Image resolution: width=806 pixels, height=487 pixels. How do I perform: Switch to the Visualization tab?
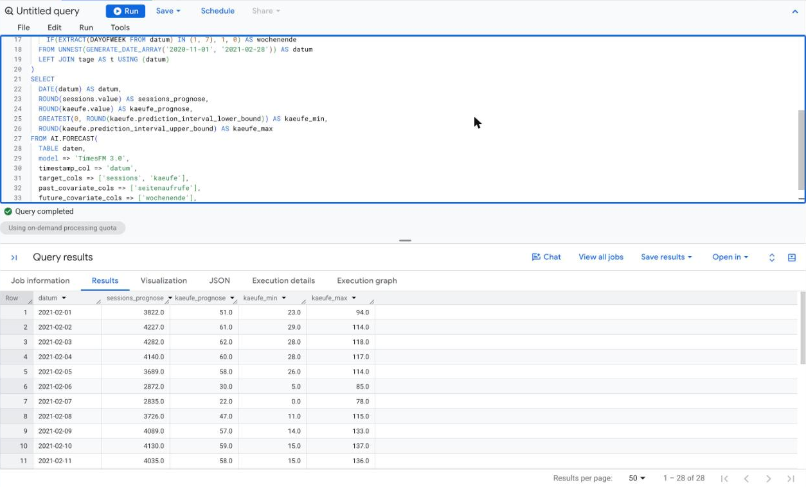(x=164, y=280)
